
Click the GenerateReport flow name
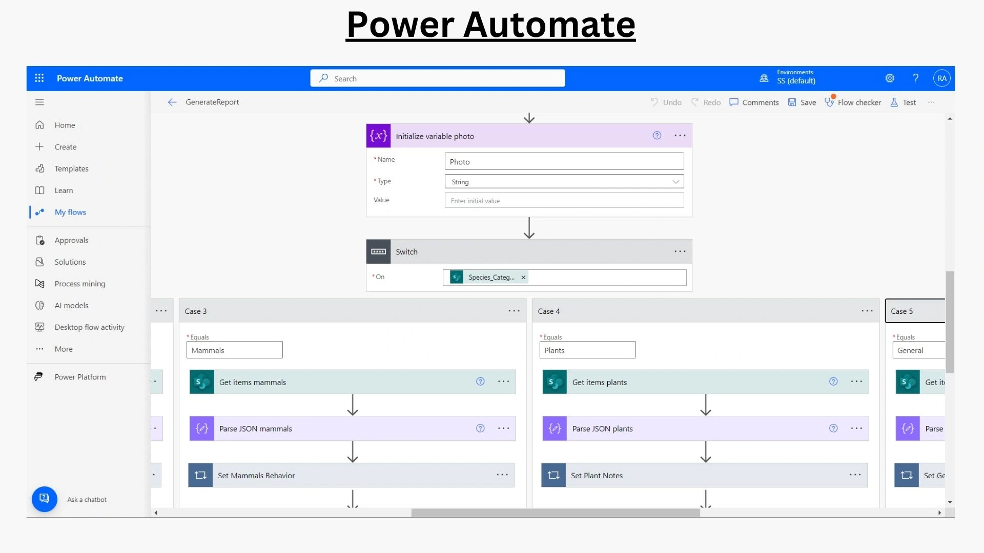(212, 102)
